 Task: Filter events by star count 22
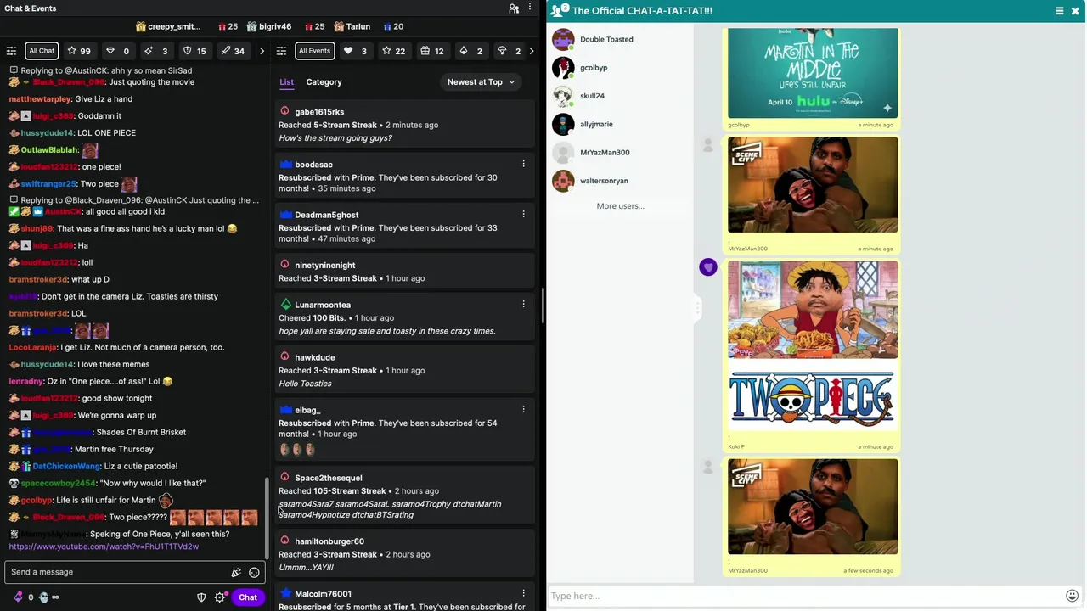393,51
